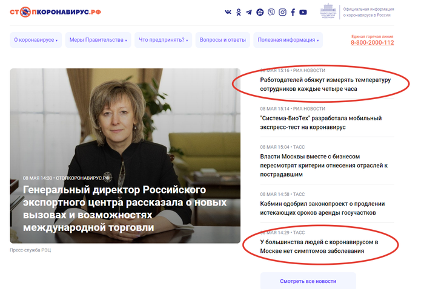424x289 pixels.
Task: Expand the 'Полезная информация' dropdown menu
Action: pos(288,40)
